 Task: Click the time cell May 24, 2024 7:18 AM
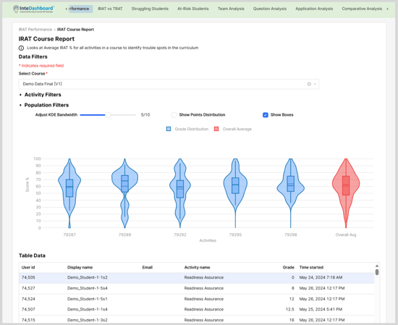tap(321, 278)
